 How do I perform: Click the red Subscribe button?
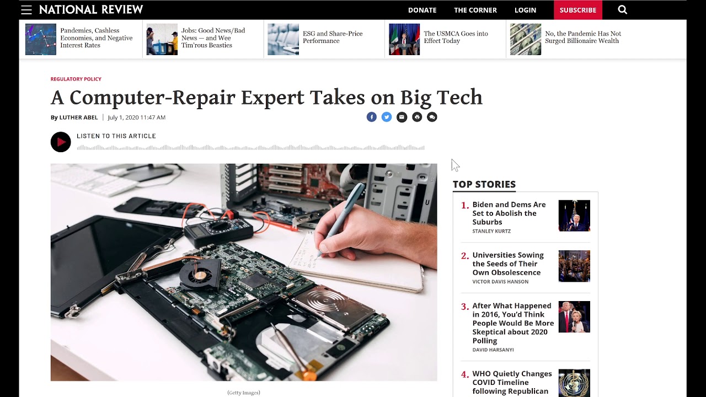tap(578, 10)
